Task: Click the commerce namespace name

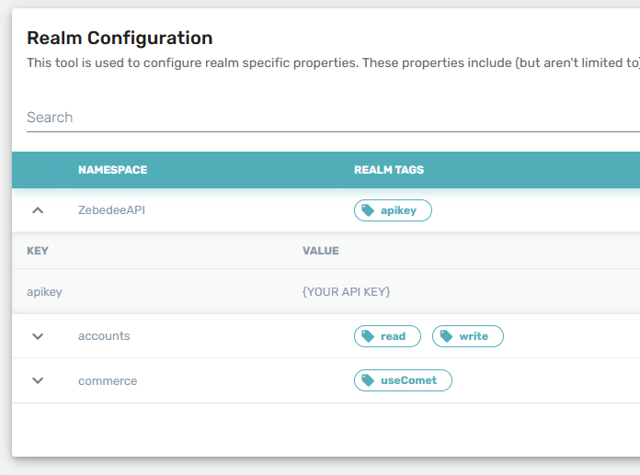Action: (x=108, y=380)
